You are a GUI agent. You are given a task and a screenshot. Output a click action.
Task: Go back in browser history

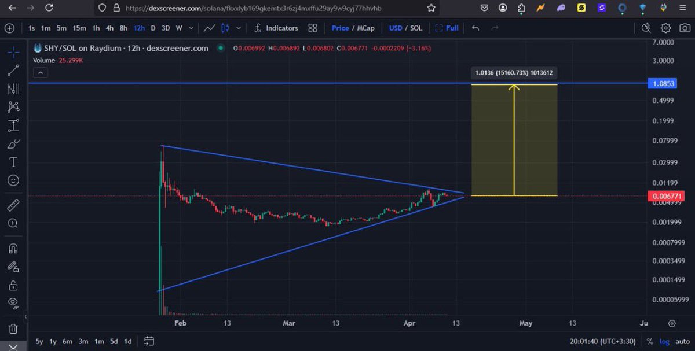[12, 8]
